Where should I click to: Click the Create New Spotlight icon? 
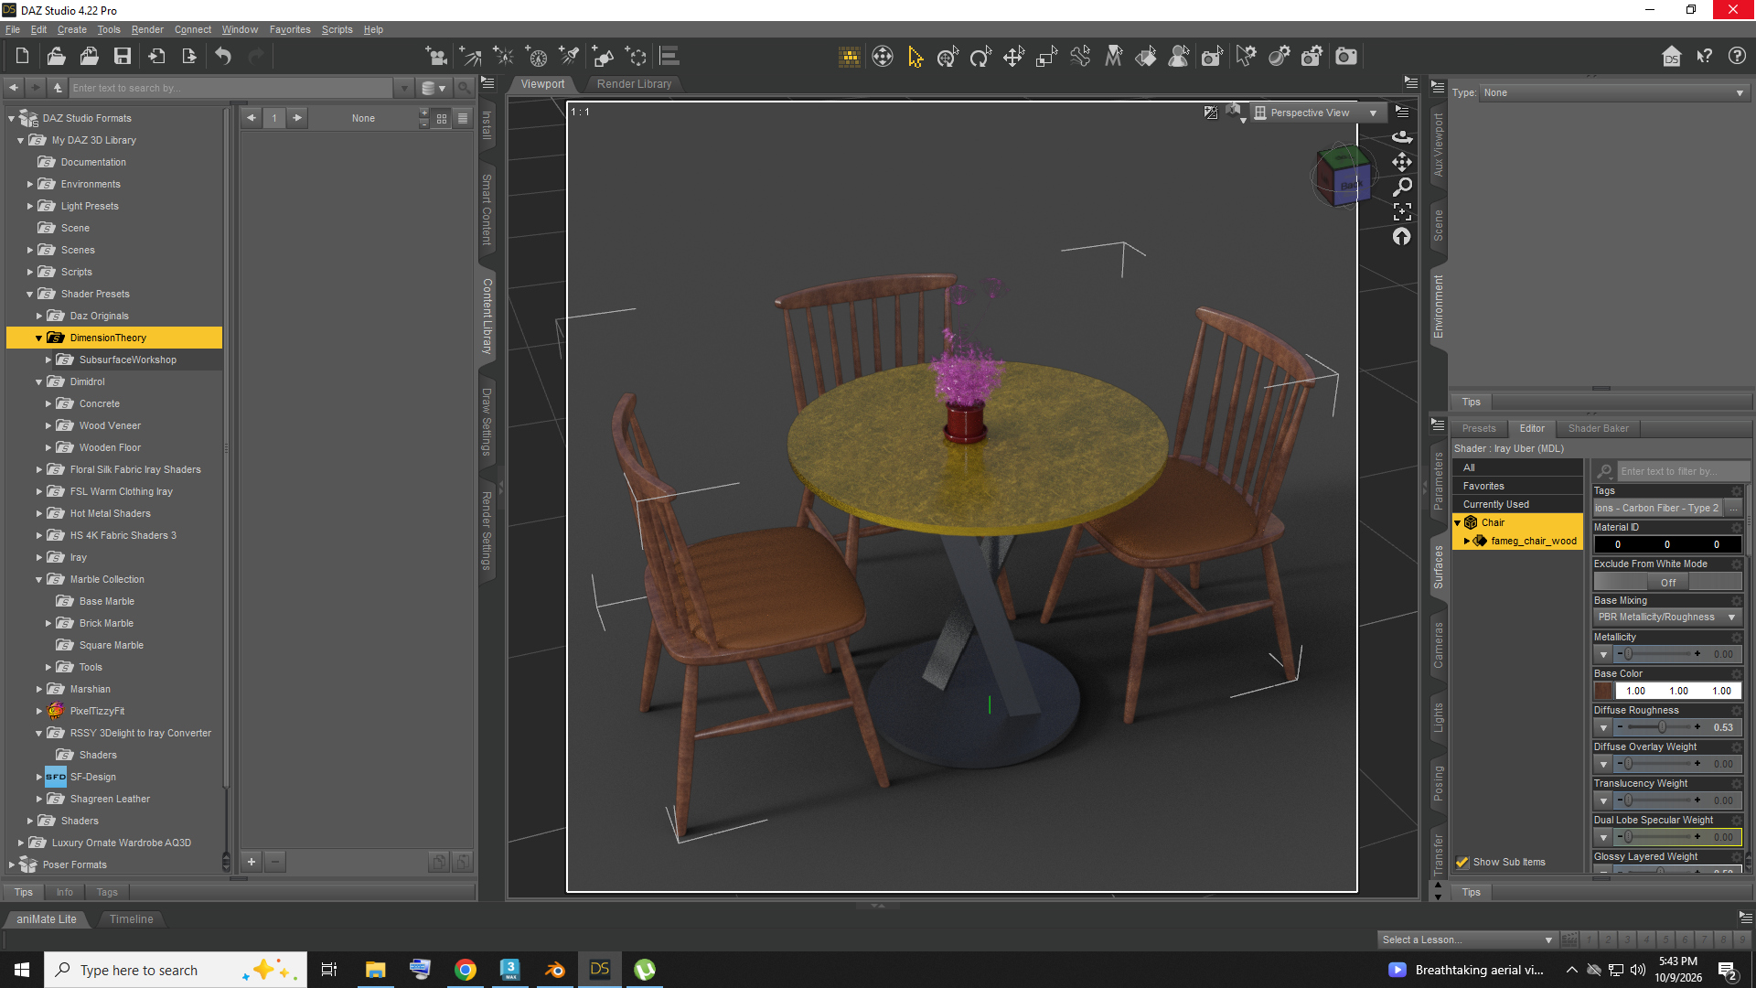pos(470,57)
